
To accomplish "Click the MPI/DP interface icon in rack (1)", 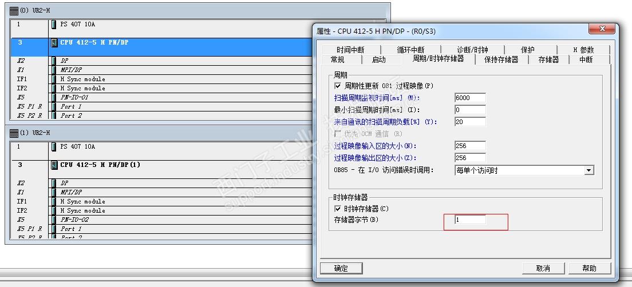I will 54,193.
